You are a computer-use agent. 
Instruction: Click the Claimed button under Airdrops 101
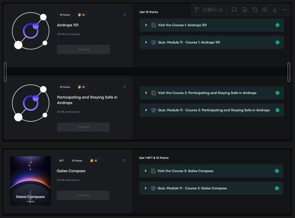coord(83,49)
